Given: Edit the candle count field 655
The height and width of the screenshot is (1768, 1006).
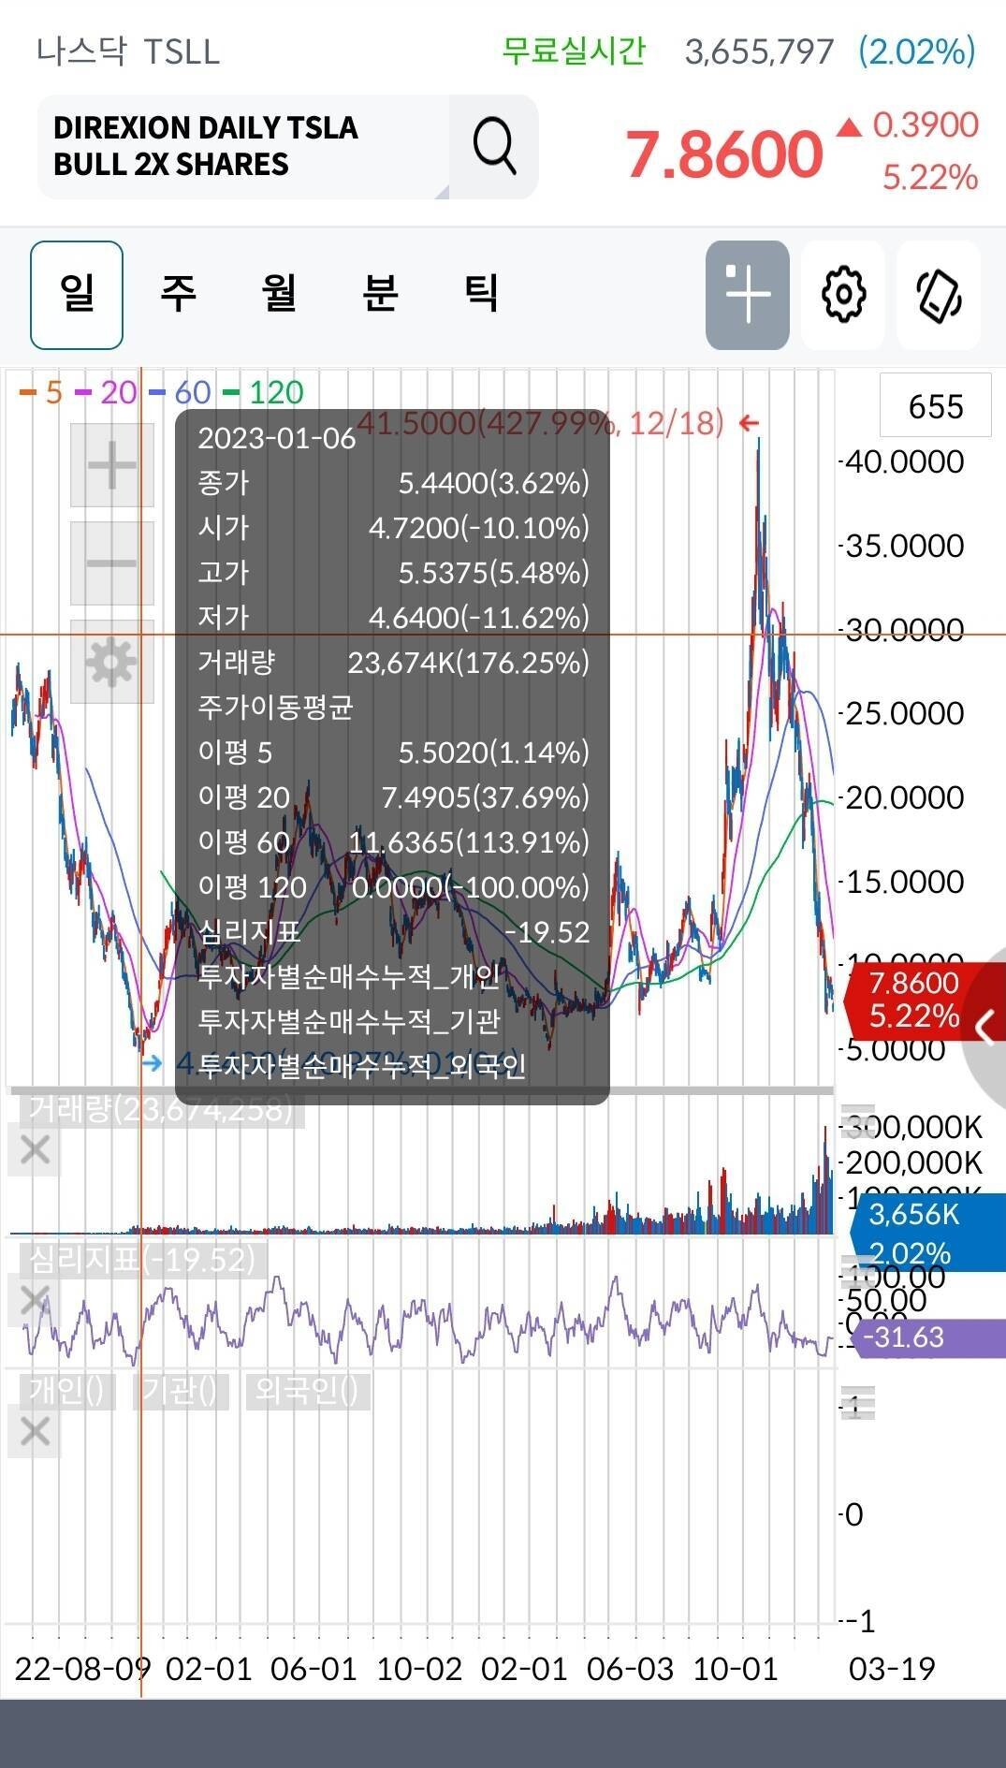Looking at the screenshot, I should click(x=936, y=406).
